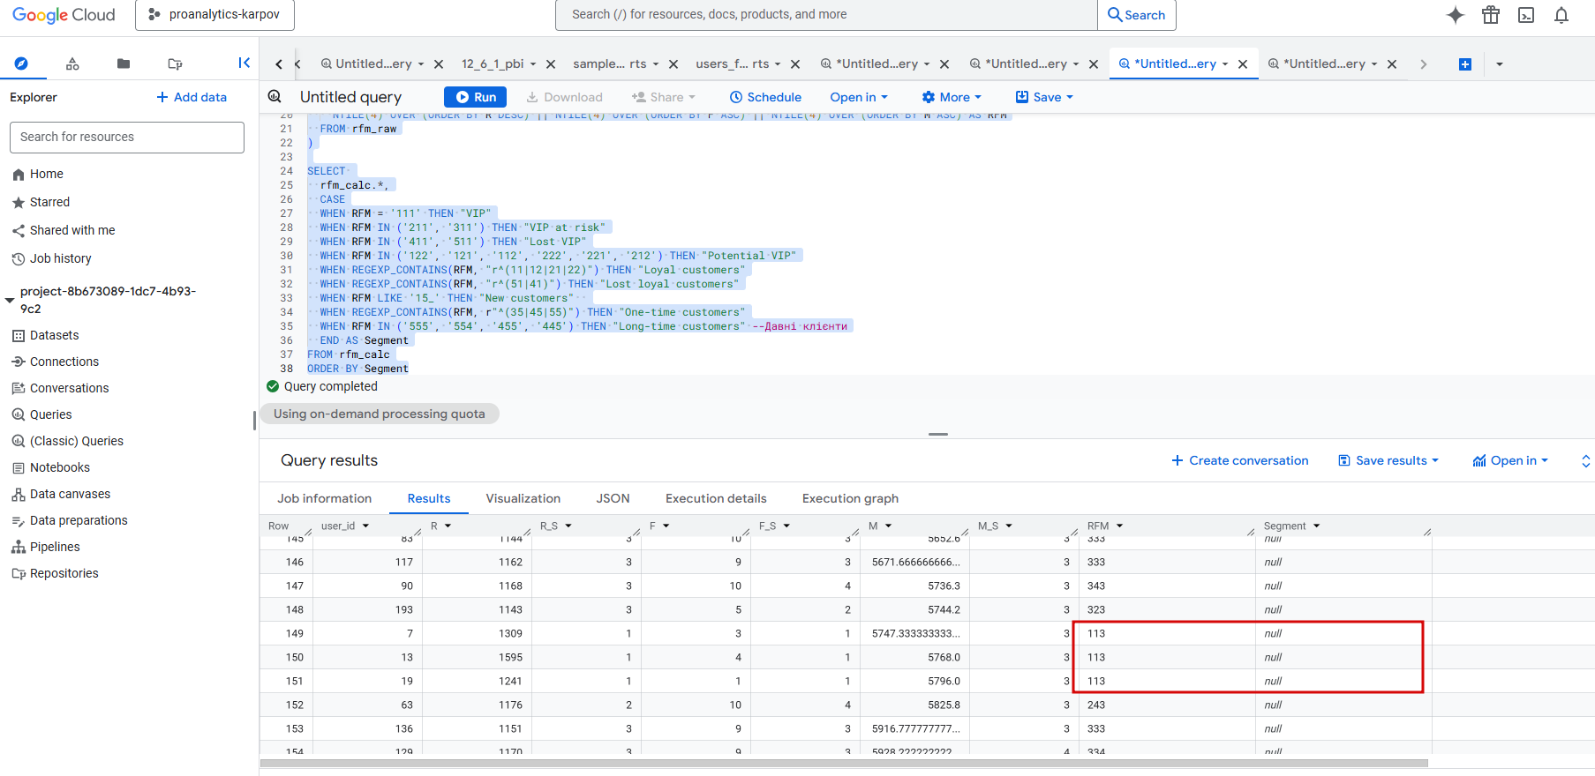Open the Save dropdown

tap(1044, 97)
